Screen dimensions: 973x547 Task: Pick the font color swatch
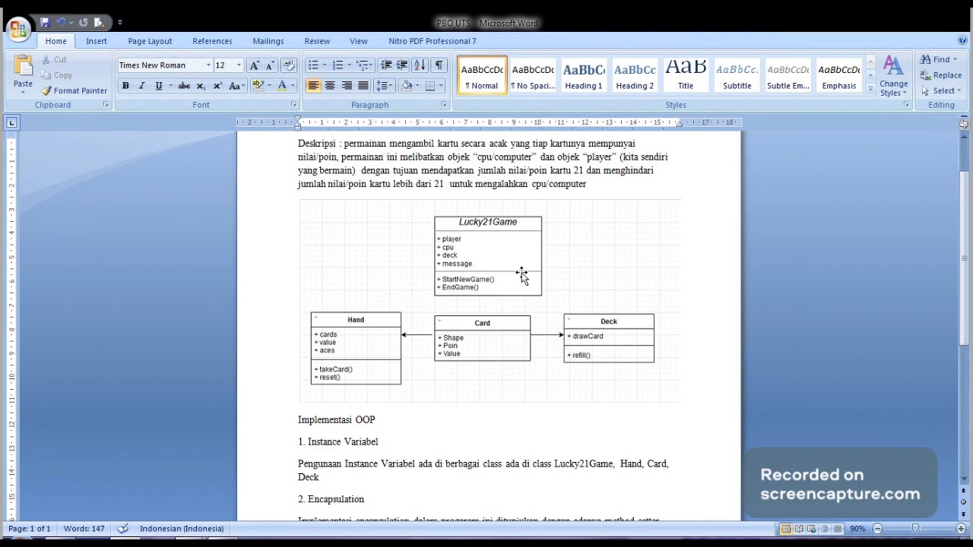(282, 86)
